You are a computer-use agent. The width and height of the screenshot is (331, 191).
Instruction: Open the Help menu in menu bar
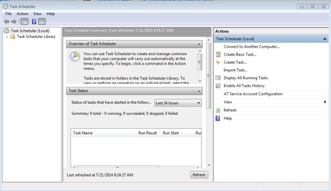point(51,14)
